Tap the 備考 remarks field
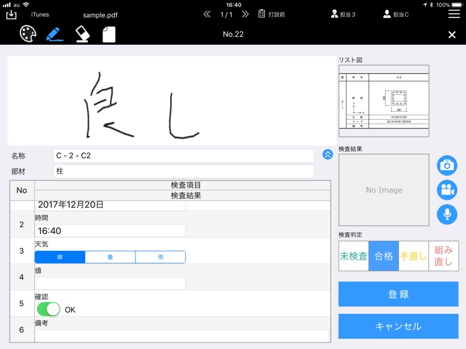 [182, 336]
